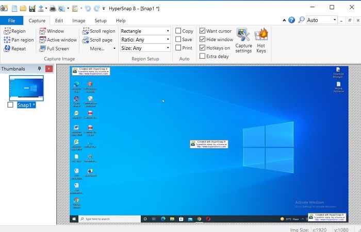Redo the last action
Screen dimensions: 361x232
97,9
